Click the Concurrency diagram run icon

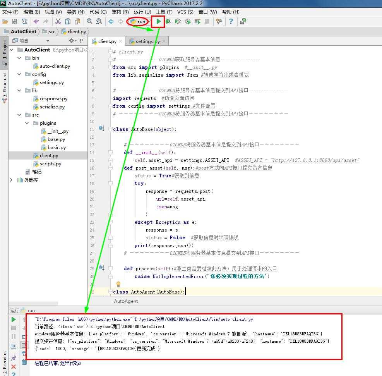pyautogui.click(x=197, y=21)
